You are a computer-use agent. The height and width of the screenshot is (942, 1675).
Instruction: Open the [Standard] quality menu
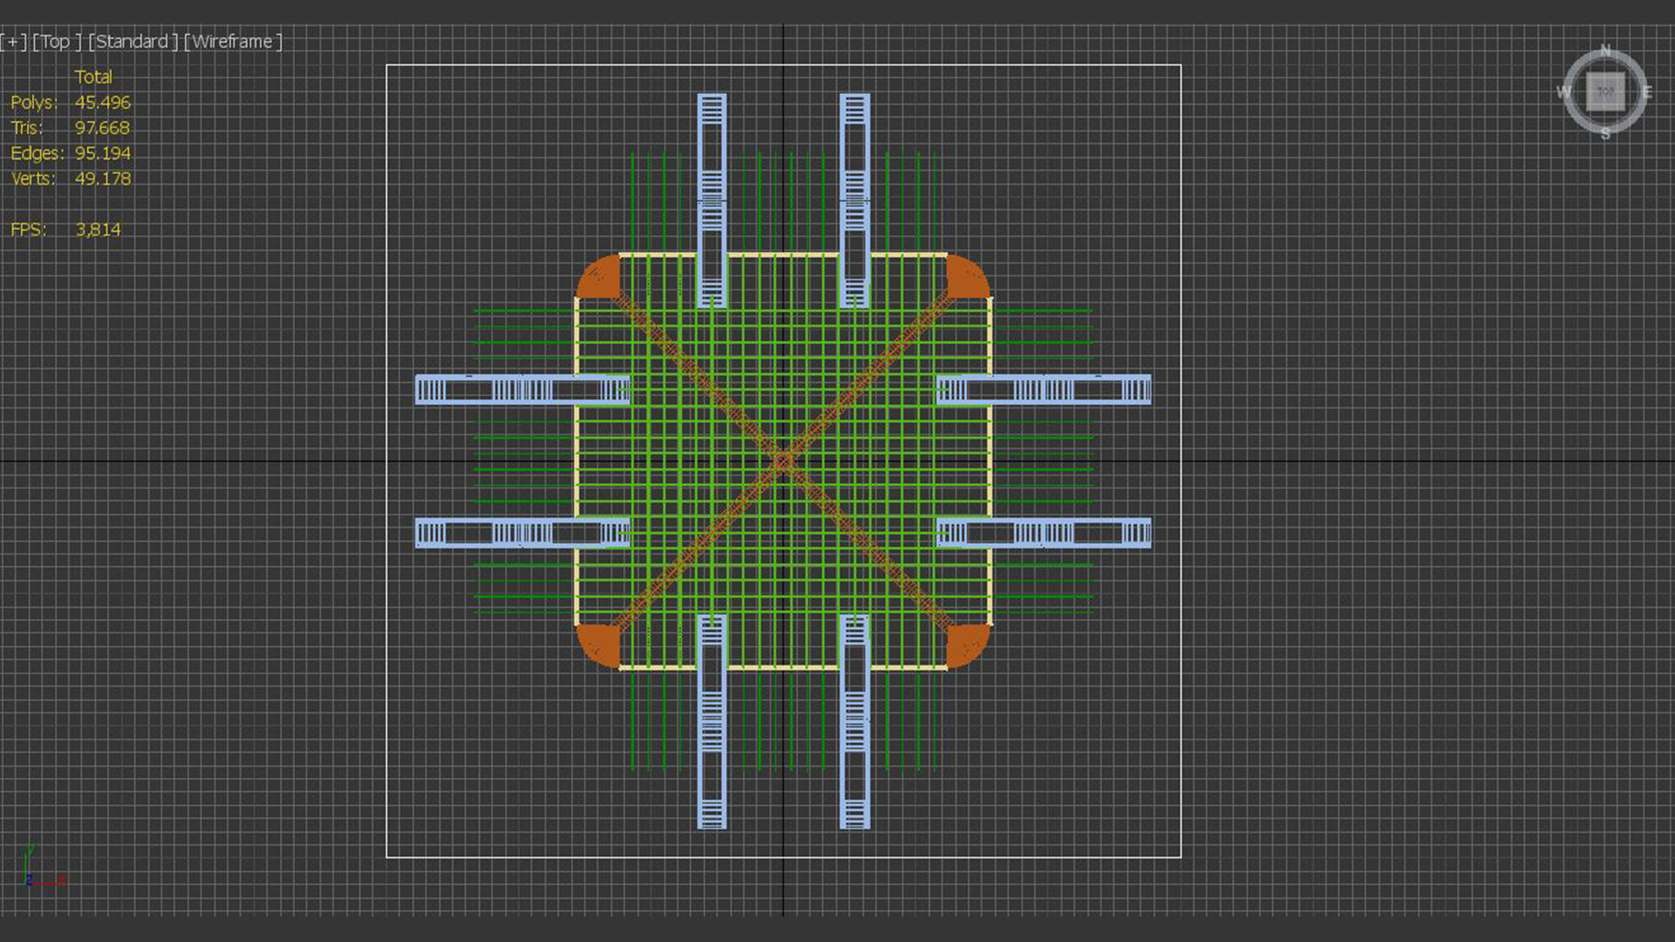[x=133, y=42]
